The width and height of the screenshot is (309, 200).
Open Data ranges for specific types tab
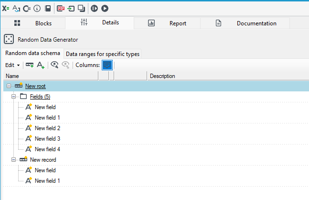pos(103,54)
